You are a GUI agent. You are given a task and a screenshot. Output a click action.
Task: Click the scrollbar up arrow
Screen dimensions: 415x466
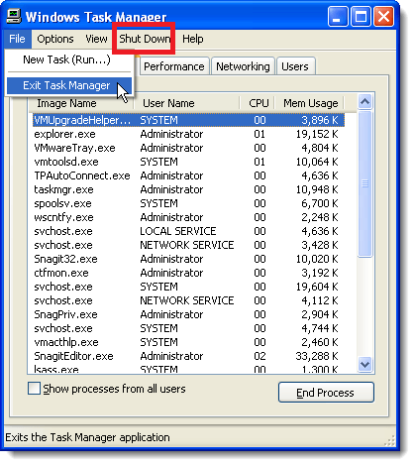point(365,102)
